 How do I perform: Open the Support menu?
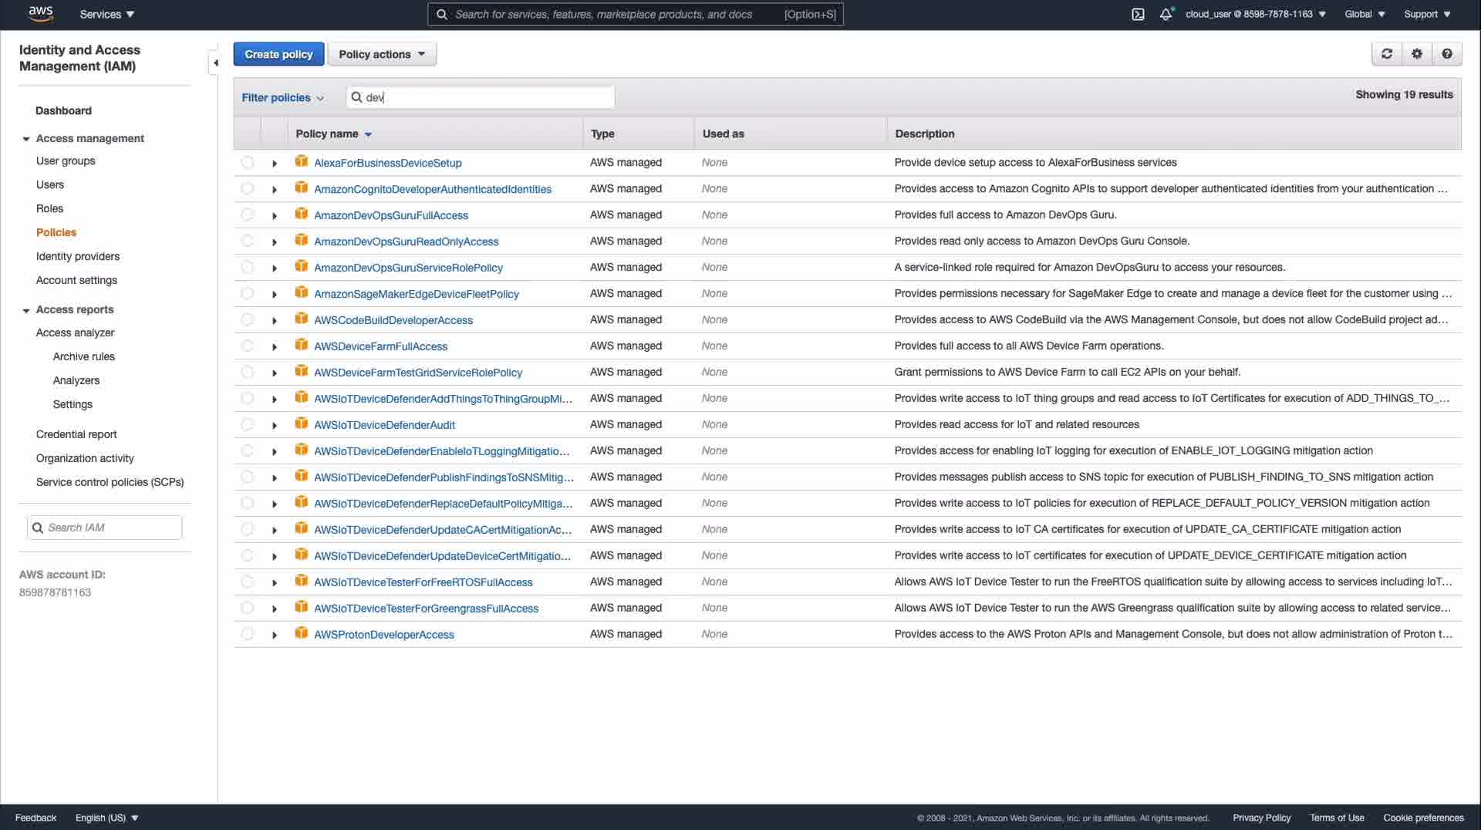tap(1427, 14)
